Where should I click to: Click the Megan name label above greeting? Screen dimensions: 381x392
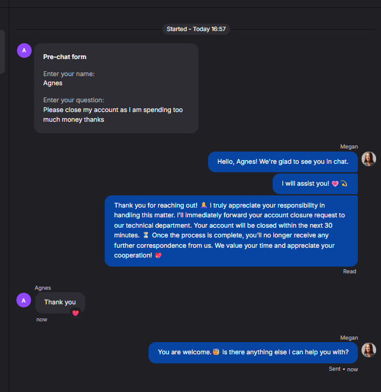pos(349,147)
